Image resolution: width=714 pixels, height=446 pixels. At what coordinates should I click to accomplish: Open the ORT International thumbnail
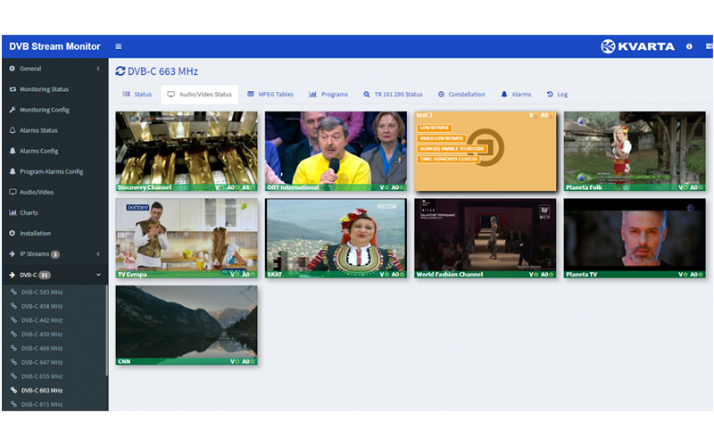(336, 151)
